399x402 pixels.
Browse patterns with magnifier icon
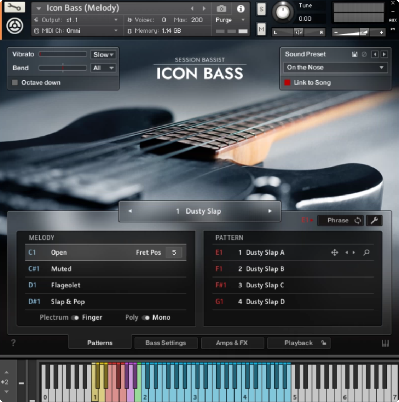(366, 252)
